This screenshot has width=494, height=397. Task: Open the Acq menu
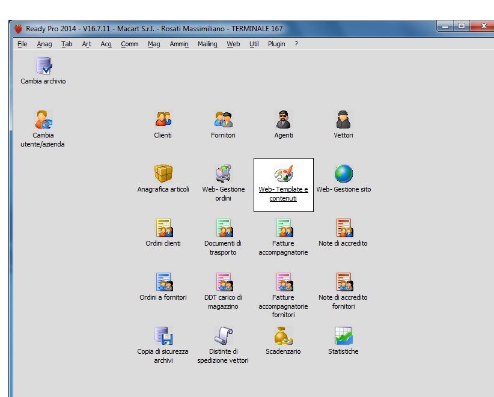click(106, 44)
